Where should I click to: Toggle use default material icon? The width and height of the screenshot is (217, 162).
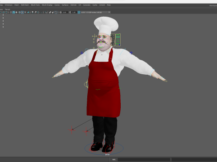pos(16,12)
